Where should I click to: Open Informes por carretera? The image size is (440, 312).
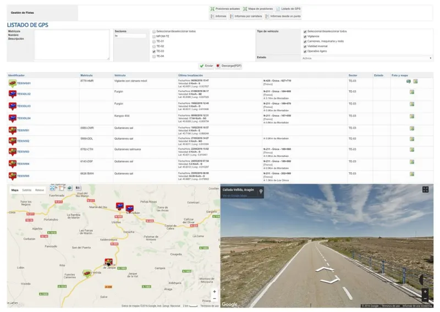tap(246, 17)
